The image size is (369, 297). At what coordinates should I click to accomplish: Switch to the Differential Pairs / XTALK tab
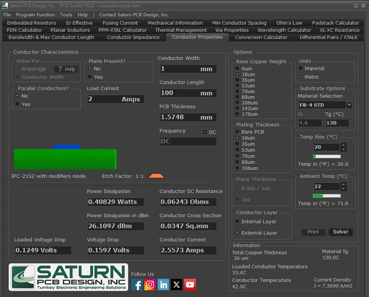[x=329, y=37]
